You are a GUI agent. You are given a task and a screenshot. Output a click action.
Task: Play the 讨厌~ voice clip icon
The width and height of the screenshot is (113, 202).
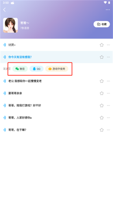pos(5,45)
